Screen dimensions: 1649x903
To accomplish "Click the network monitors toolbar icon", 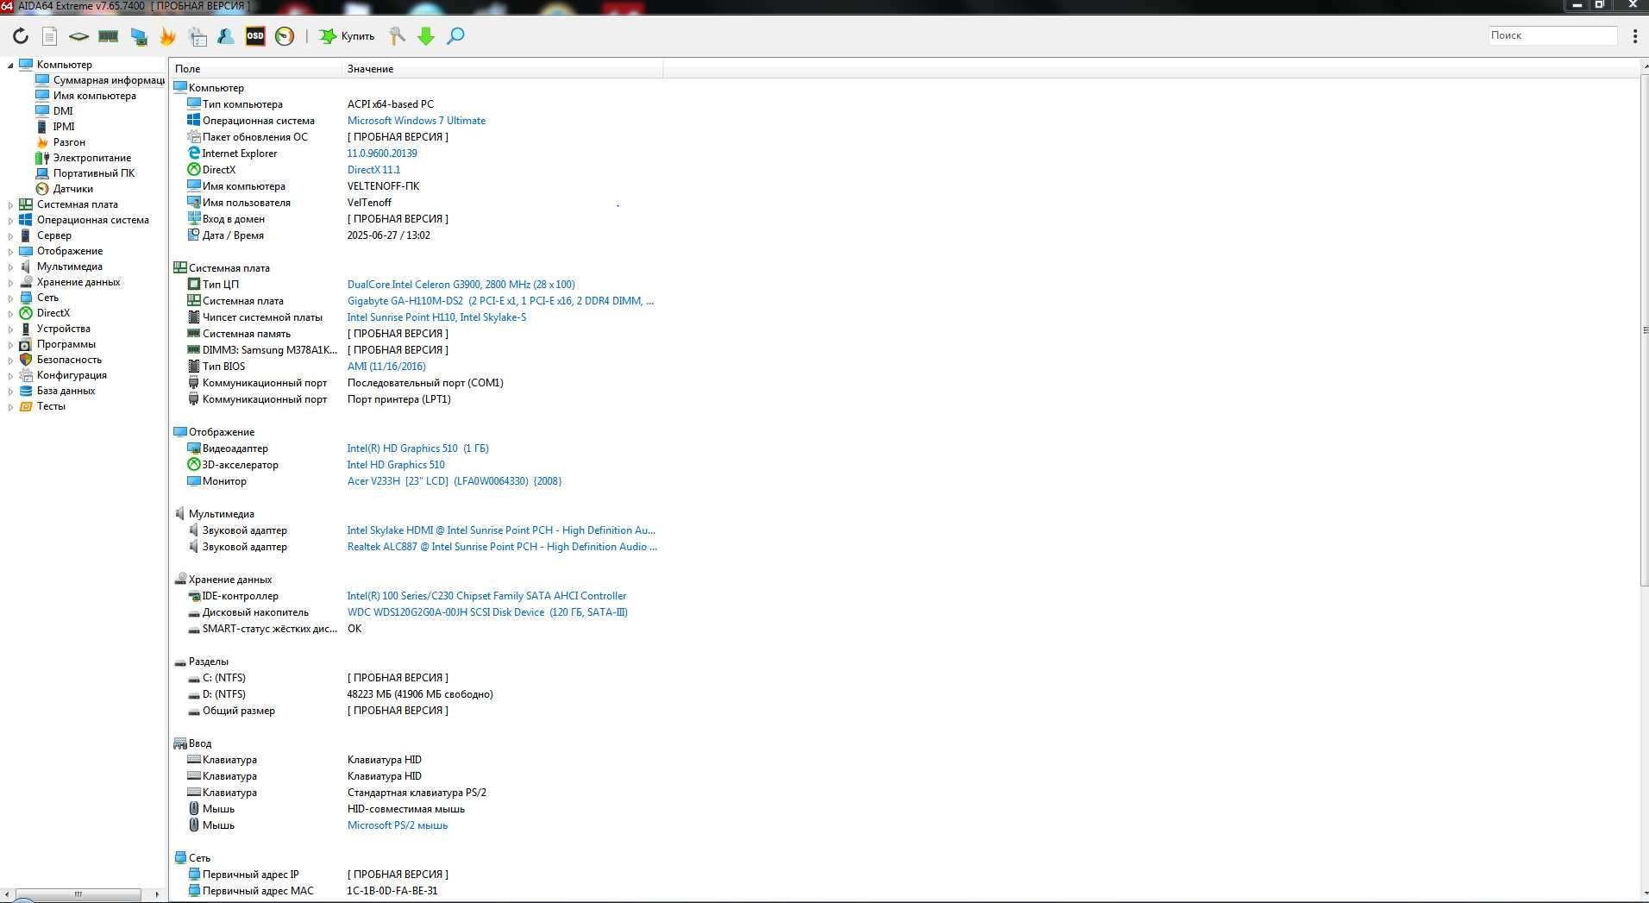I will point(139,36).
